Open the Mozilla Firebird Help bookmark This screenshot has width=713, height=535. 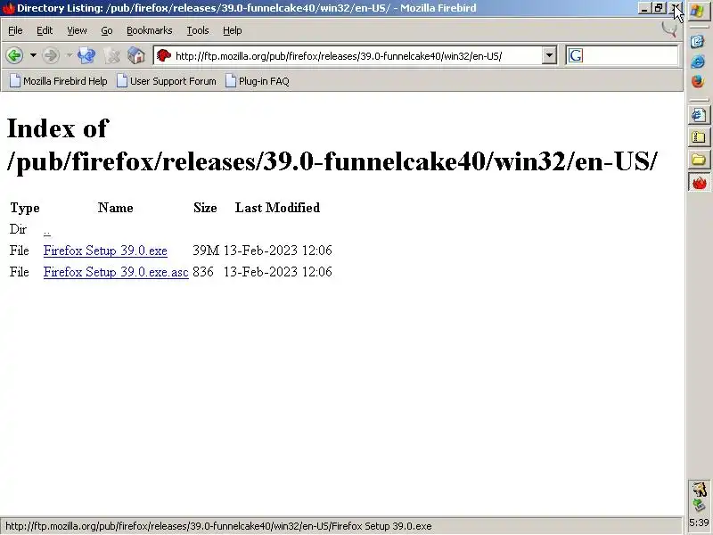click(59, 81)
